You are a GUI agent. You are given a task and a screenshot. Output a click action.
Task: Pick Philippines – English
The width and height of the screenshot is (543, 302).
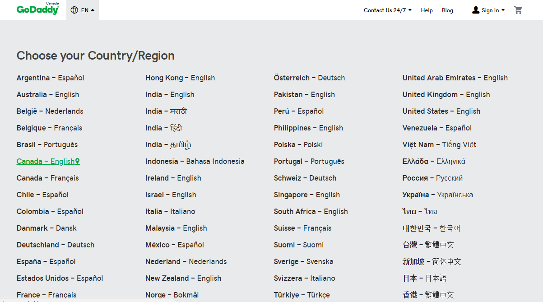point(308,128)
